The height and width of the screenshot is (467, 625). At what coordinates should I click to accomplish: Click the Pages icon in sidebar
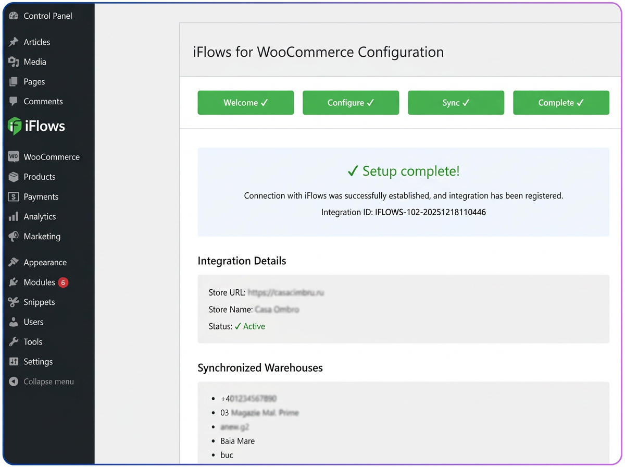point(14,82)
